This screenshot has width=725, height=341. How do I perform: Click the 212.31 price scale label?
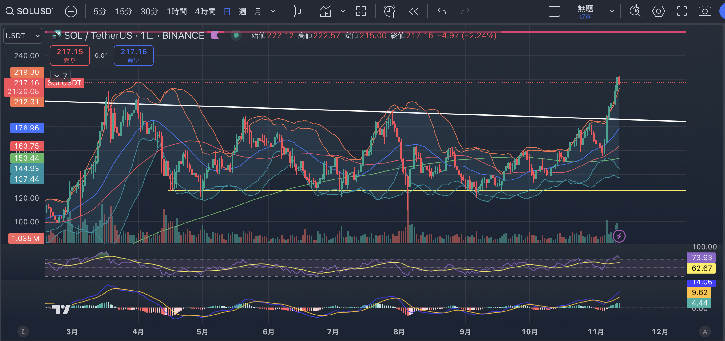[27, 102]
